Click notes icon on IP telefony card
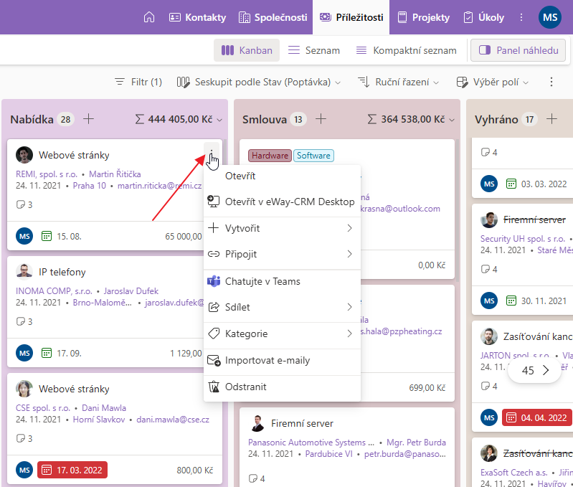 click(21, 321)
